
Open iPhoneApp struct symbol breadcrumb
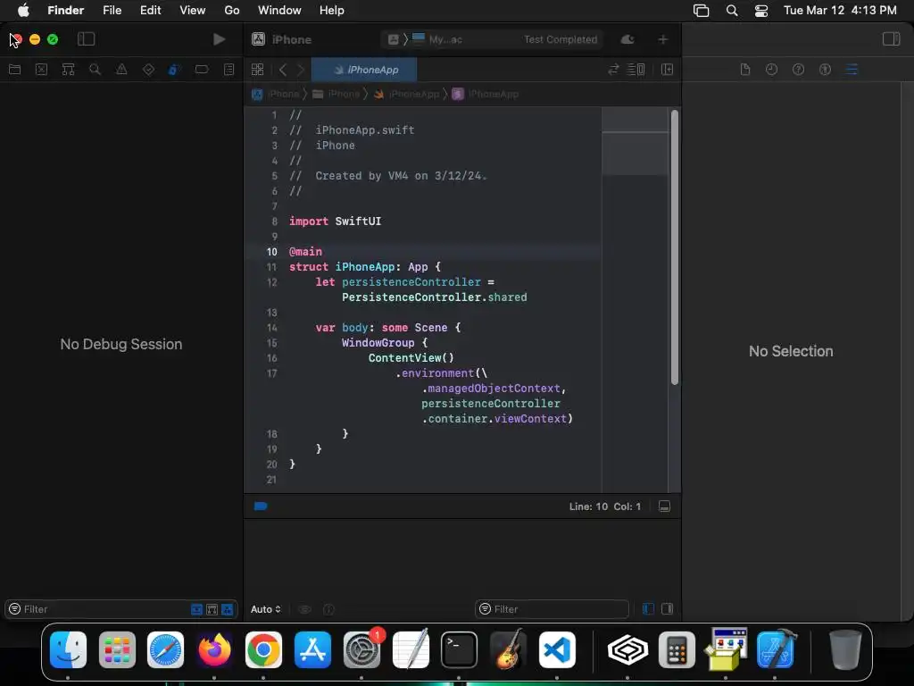486,94
